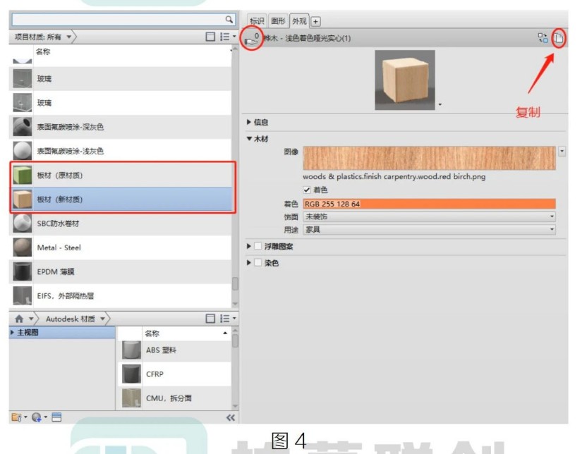Expand the 染色 section arrow
This screenshot has height=454, width=587.
point(249,262)
